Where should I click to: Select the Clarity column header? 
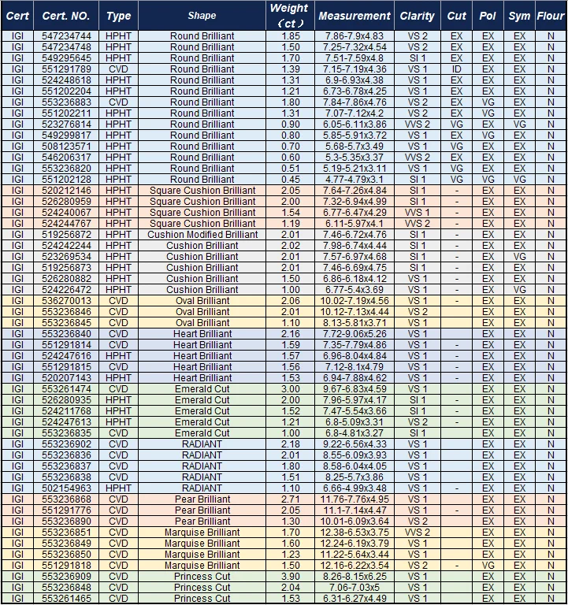417,16
